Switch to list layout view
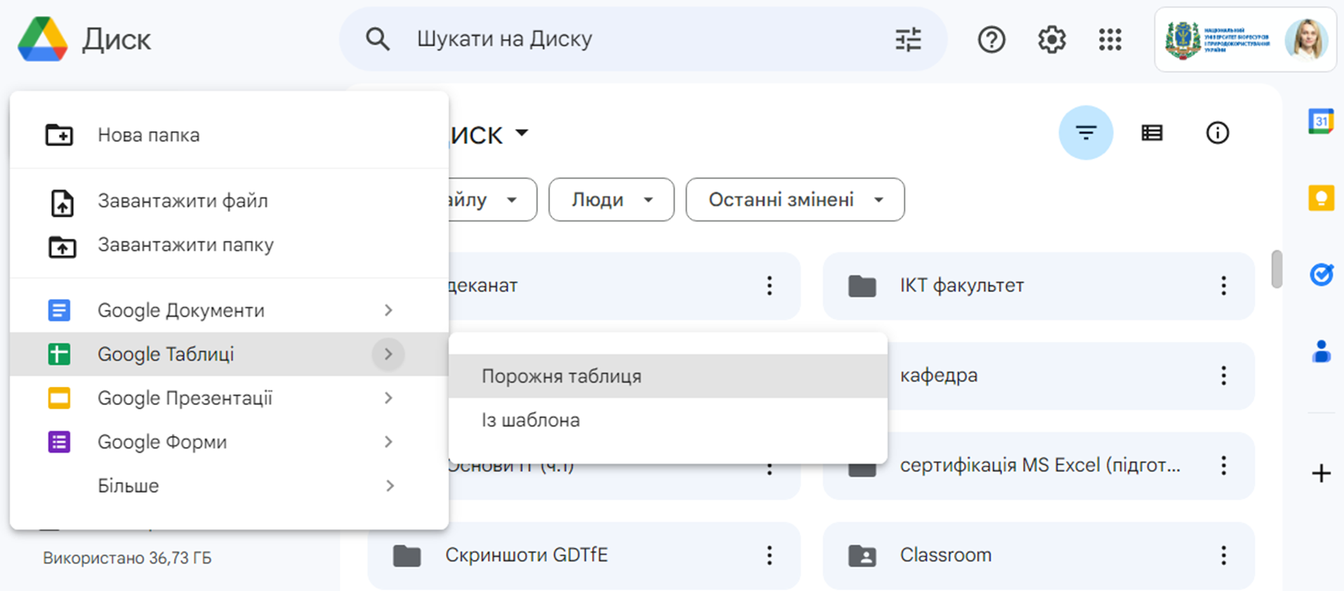The image size is (1344, 591). click(x=1152, y=133)
